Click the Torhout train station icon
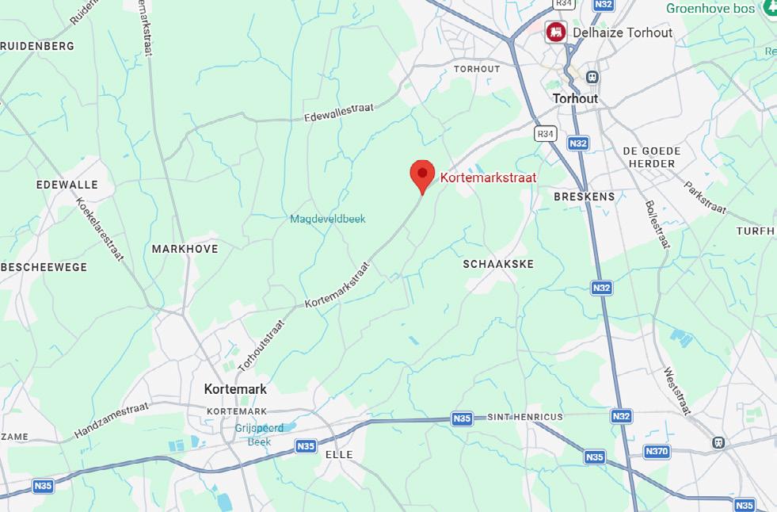This screenshot has height=512, width=777. [x=592, y=78]
